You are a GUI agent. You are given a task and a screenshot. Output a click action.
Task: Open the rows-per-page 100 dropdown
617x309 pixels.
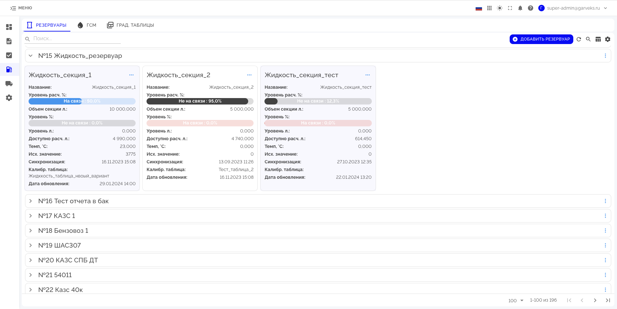516,300
